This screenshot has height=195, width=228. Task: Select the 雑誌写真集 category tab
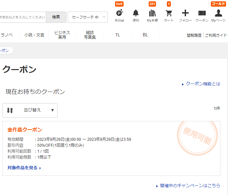(90, 35)
